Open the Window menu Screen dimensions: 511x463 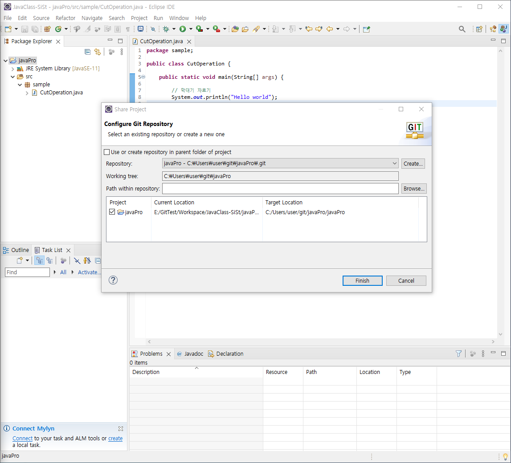click(x=179, y=18)
